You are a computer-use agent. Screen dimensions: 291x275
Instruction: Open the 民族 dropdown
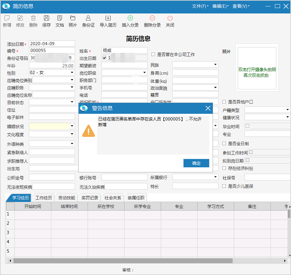coord(215,65)
